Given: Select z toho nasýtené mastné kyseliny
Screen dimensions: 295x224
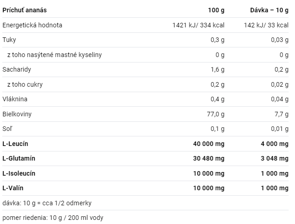Looking at the screenshot, I should [x=55, y=55].
